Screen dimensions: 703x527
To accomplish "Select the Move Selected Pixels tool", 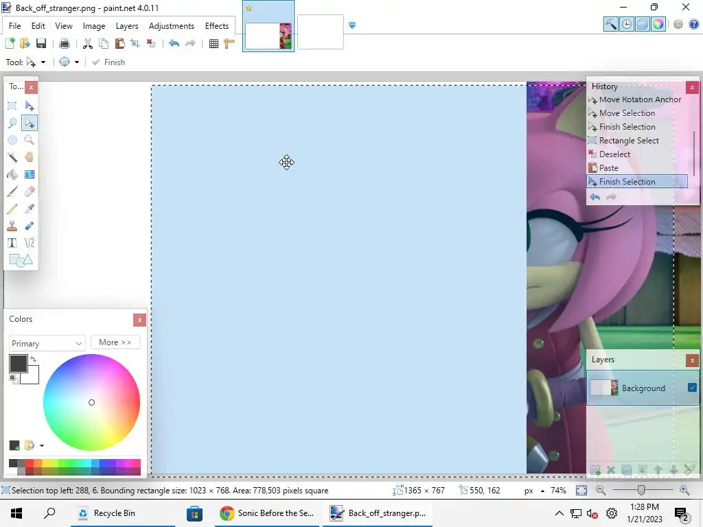I will coord(29,106).
